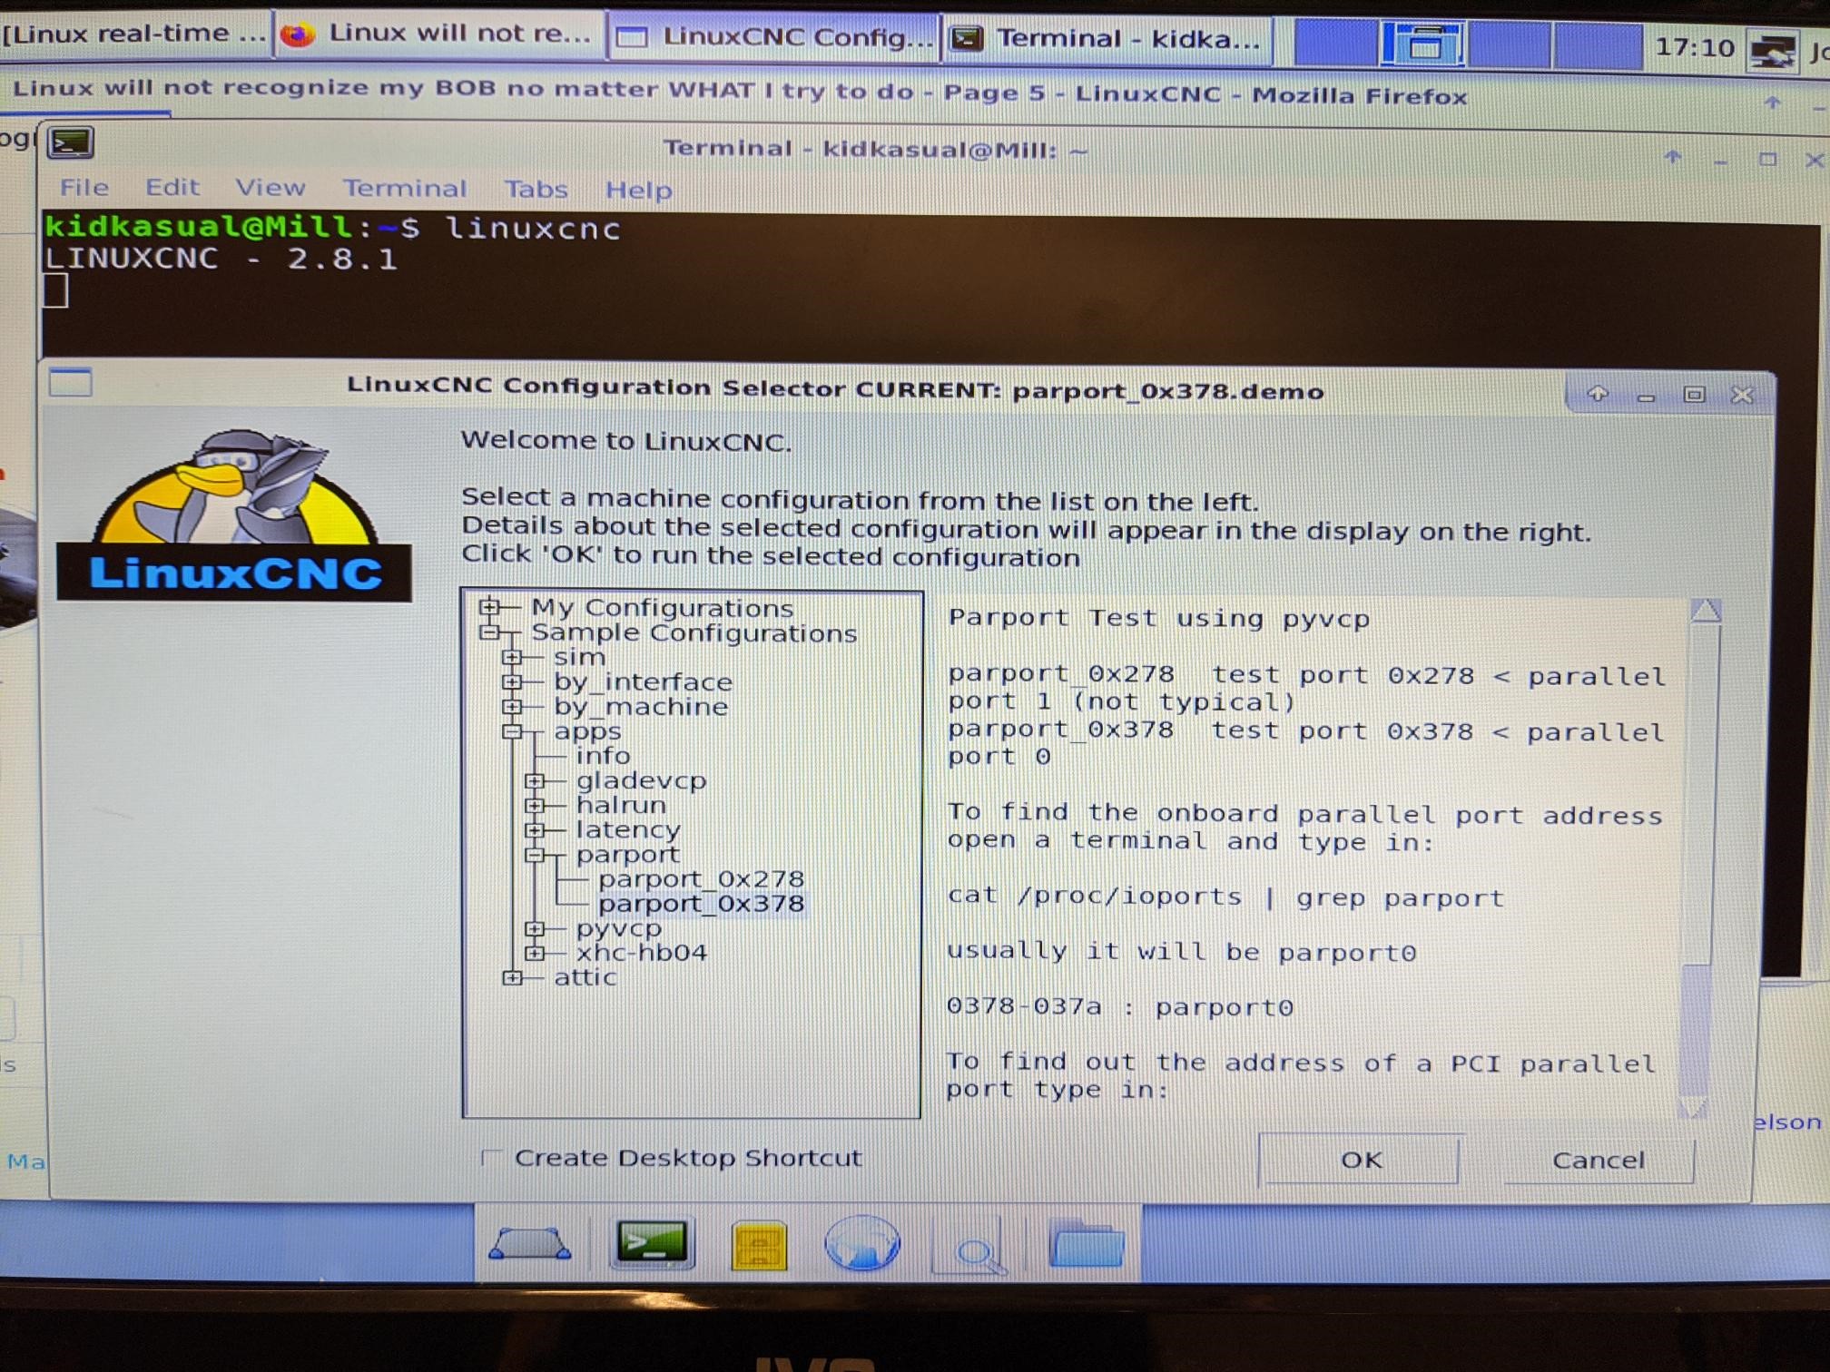
Task: Select the attic tree item label
Action: click(585, 977)
